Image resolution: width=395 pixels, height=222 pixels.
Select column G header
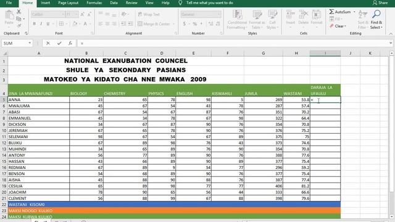coord(264,54)
